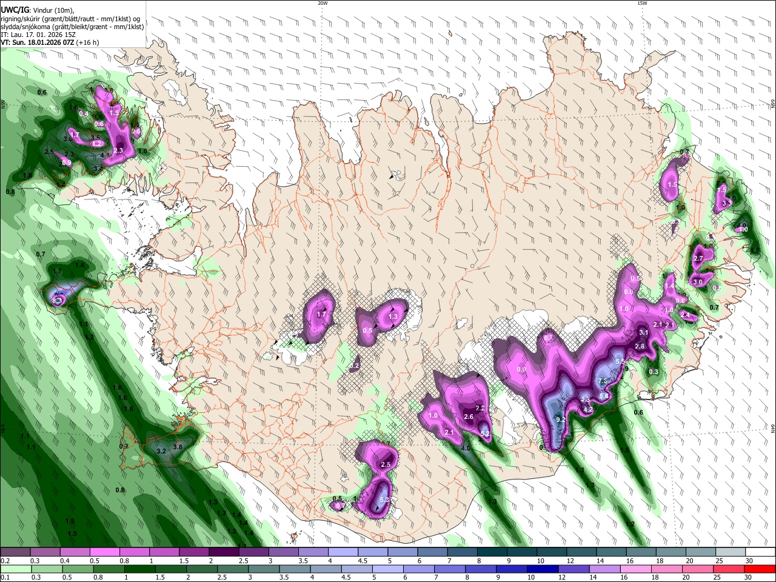Image resolution: width=776 pixels, height=582 pixels.
Task: Select the 14 light purple swatch, lower scale
Action: point(605,569)
